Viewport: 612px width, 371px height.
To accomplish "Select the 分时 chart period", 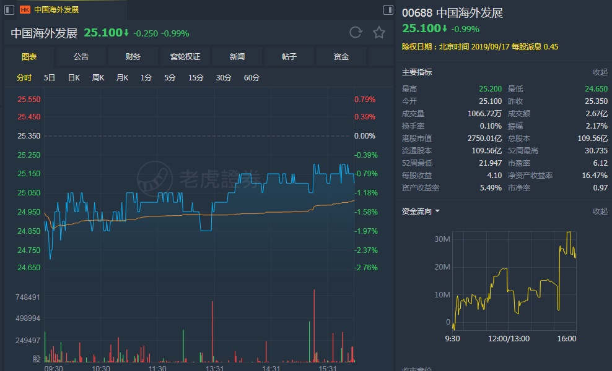I will point(24,77).
